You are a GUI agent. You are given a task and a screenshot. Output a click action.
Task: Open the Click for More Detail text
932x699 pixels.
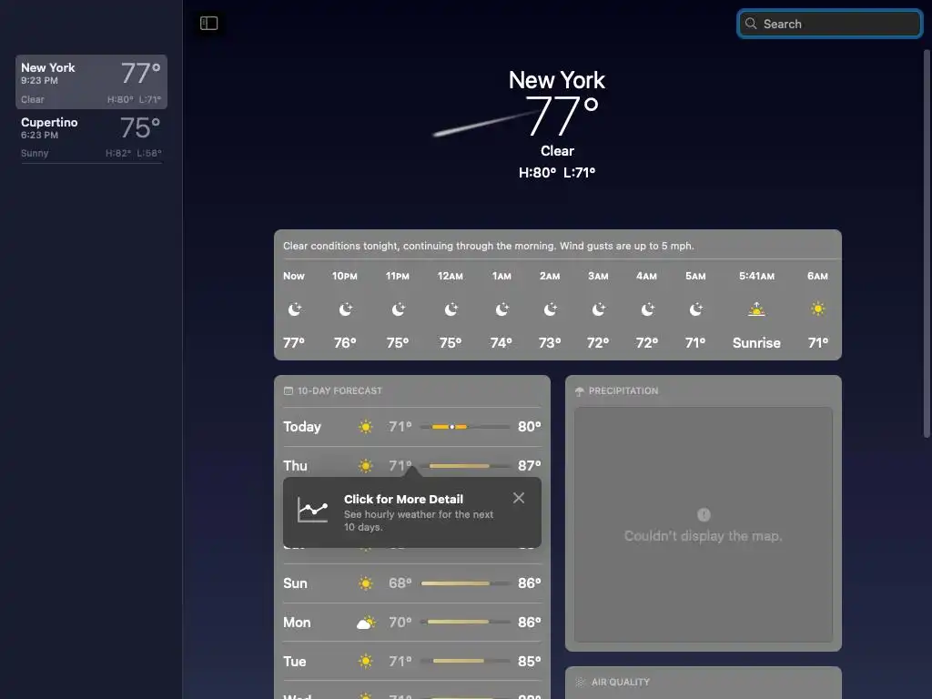403,500
